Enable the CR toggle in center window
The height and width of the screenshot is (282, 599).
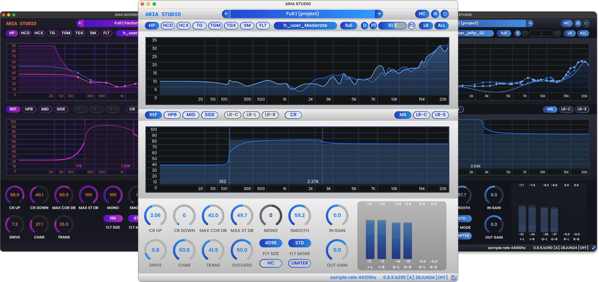tap(293, 115)
